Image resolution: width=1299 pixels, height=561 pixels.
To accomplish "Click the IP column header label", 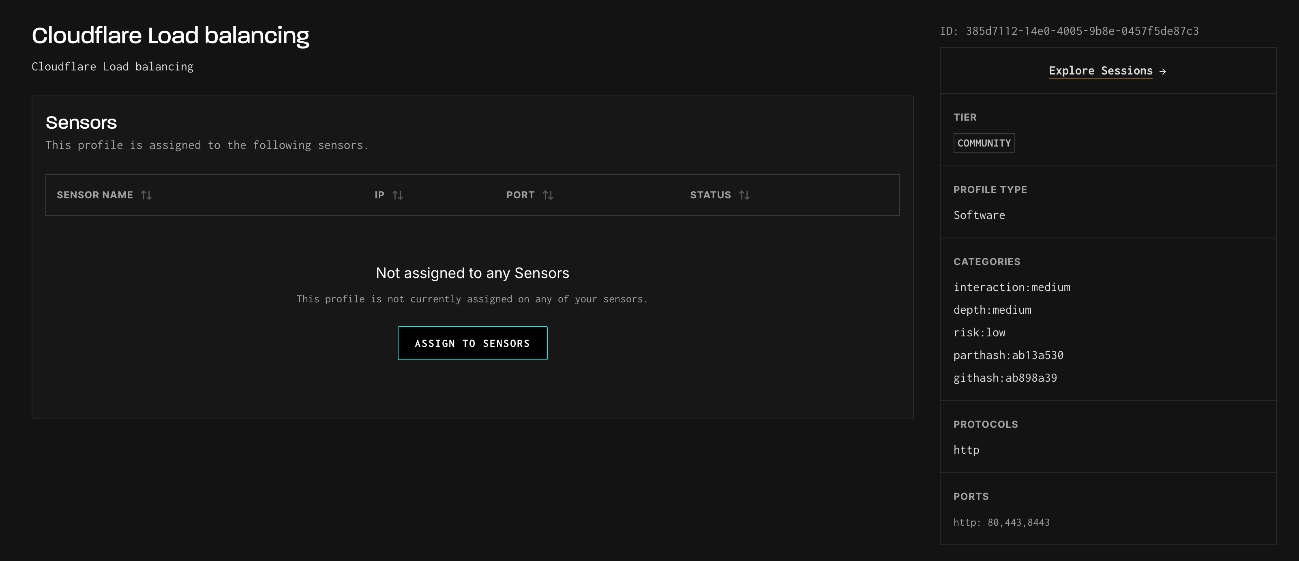I will 379,195.
